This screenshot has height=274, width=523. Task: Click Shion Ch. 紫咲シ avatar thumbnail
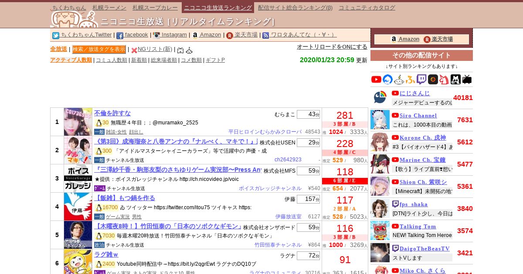pos(380,186)
